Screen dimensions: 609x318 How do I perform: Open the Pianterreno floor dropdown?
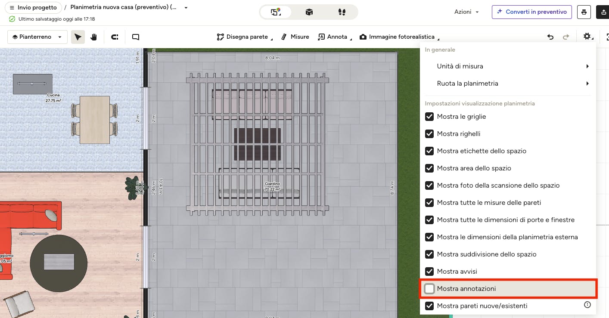tap(37, 37)
